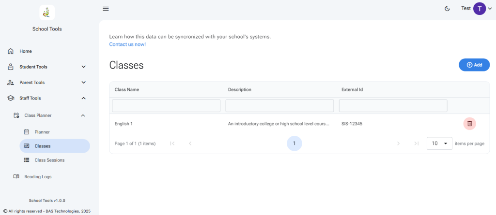496x215 pixels.
Task: Click the previous page arrow
Action: (190, 143)
